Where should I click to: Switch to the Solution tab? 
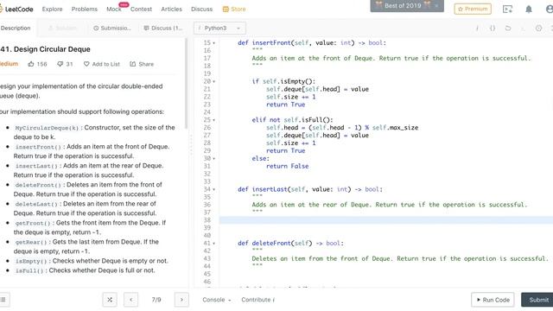[62, 28]
